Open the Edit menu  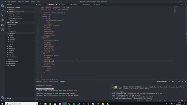[x=8, y=1]
